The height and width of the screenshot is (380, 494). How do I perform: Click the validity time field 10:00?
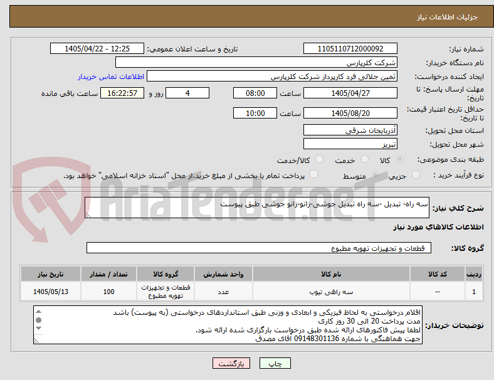coord(255,113)
